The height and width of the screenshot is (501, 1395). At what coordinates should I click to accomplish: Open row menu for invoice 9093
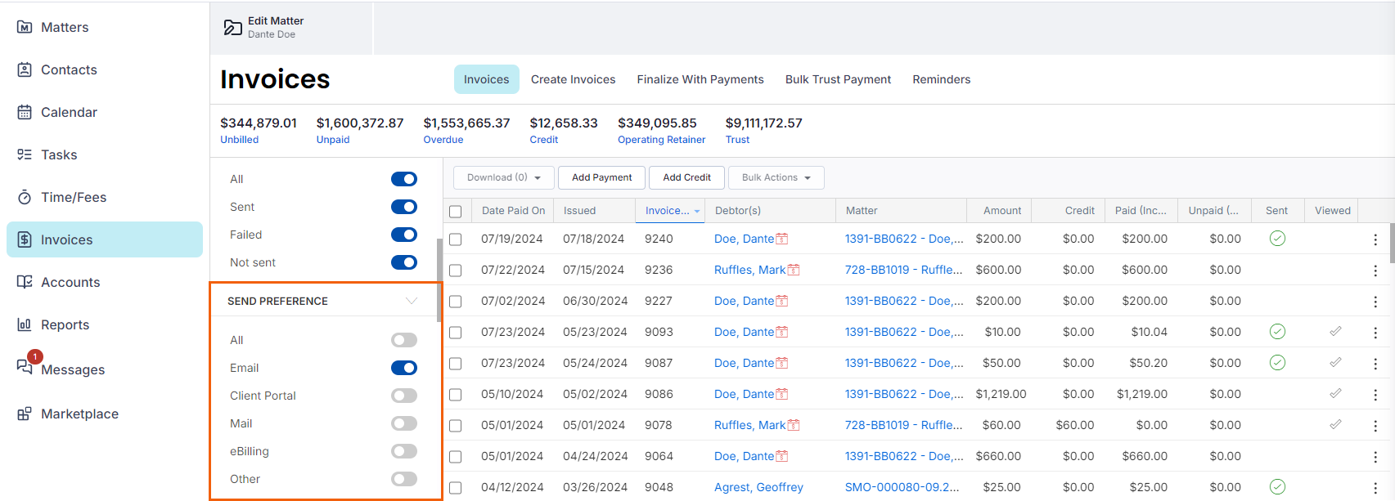tap(1375, 333)
